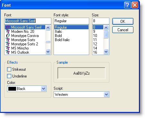Toggle the Underline checkbox
This screenshot has height=118, width=145.
pos(9,76)
